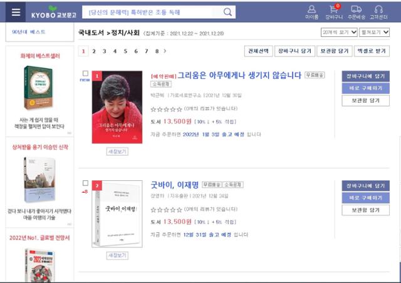Image resolution: width=401 pixels, height=283 pixels.
Task: Open the 장바구니 cart icon
Action: click(x=334, y=12)
